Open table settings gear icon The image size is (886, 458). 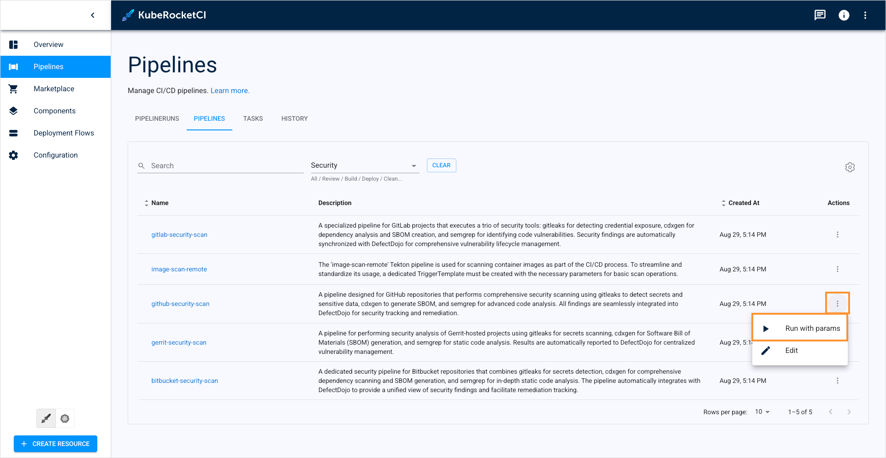click(850, 167)
